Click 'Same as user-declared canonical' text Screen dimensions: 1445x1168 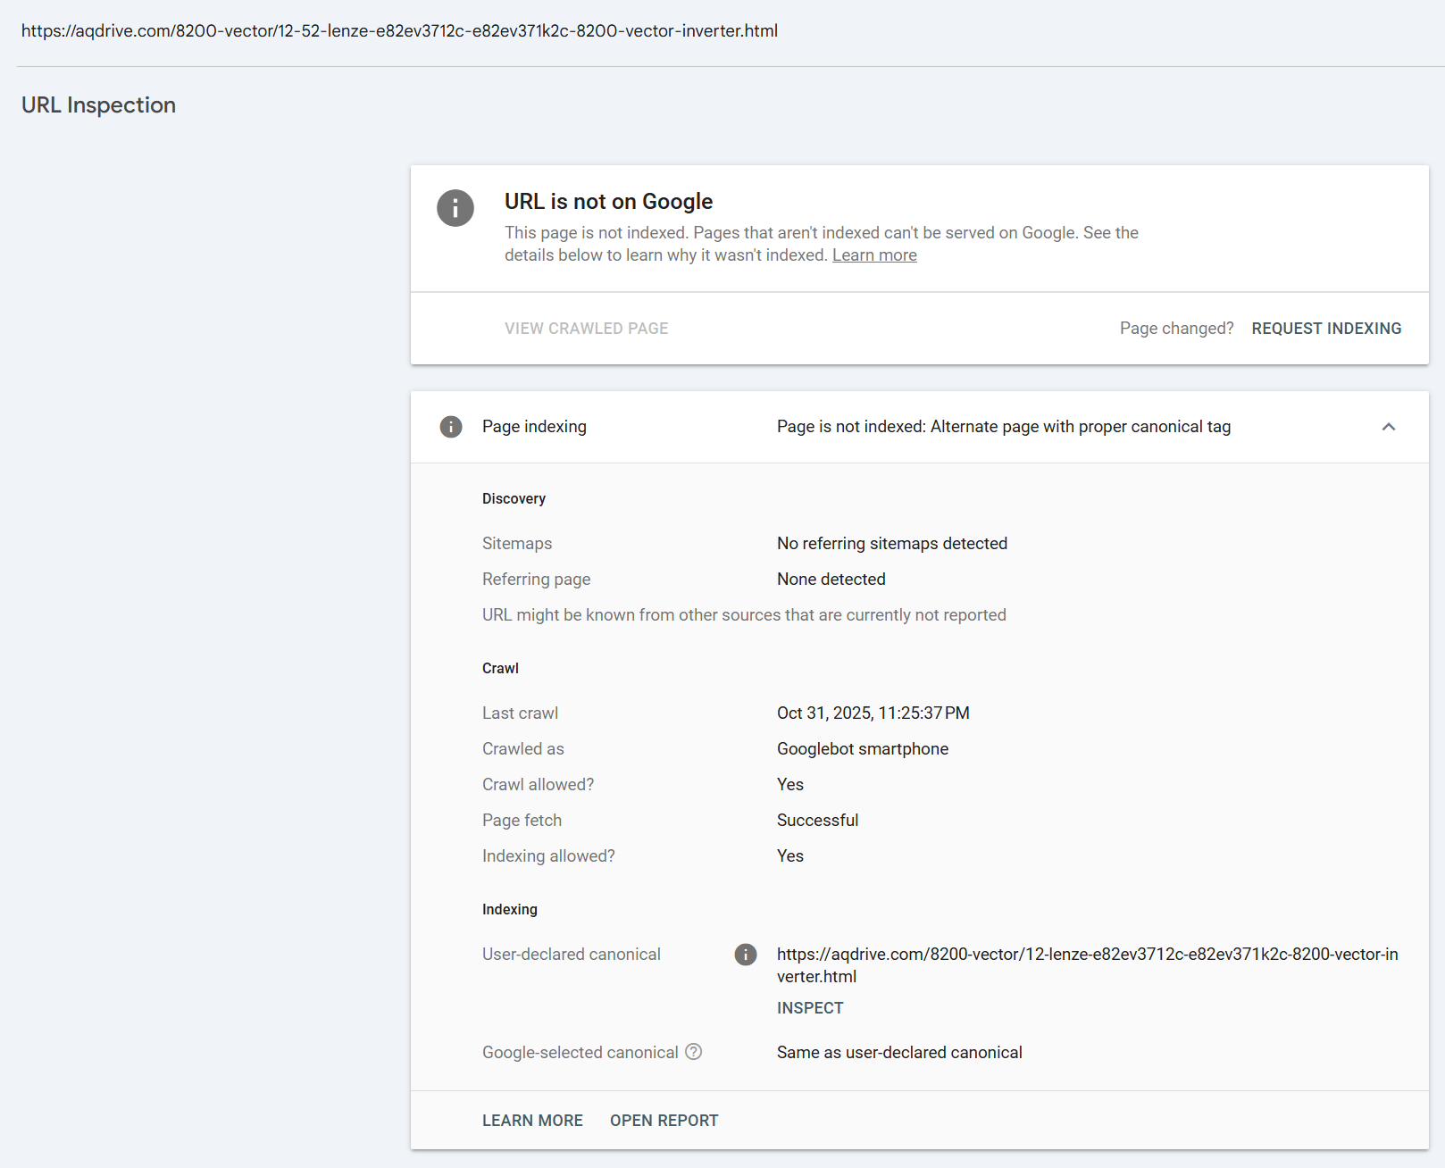click(898, 1053)
